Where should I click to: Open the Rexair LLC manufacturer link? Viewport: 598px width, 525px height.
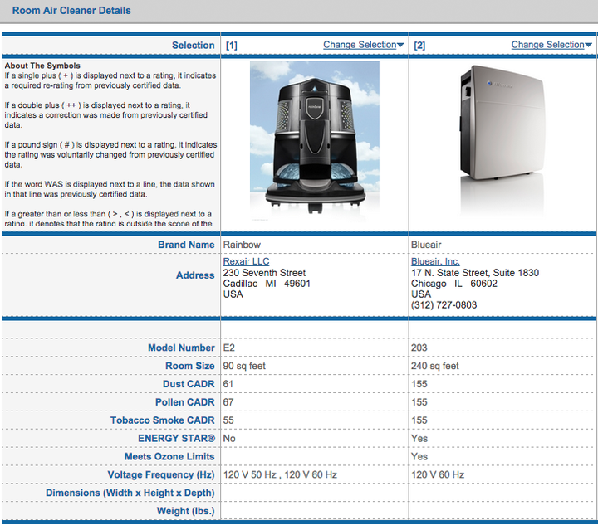(x=246, y=261)
